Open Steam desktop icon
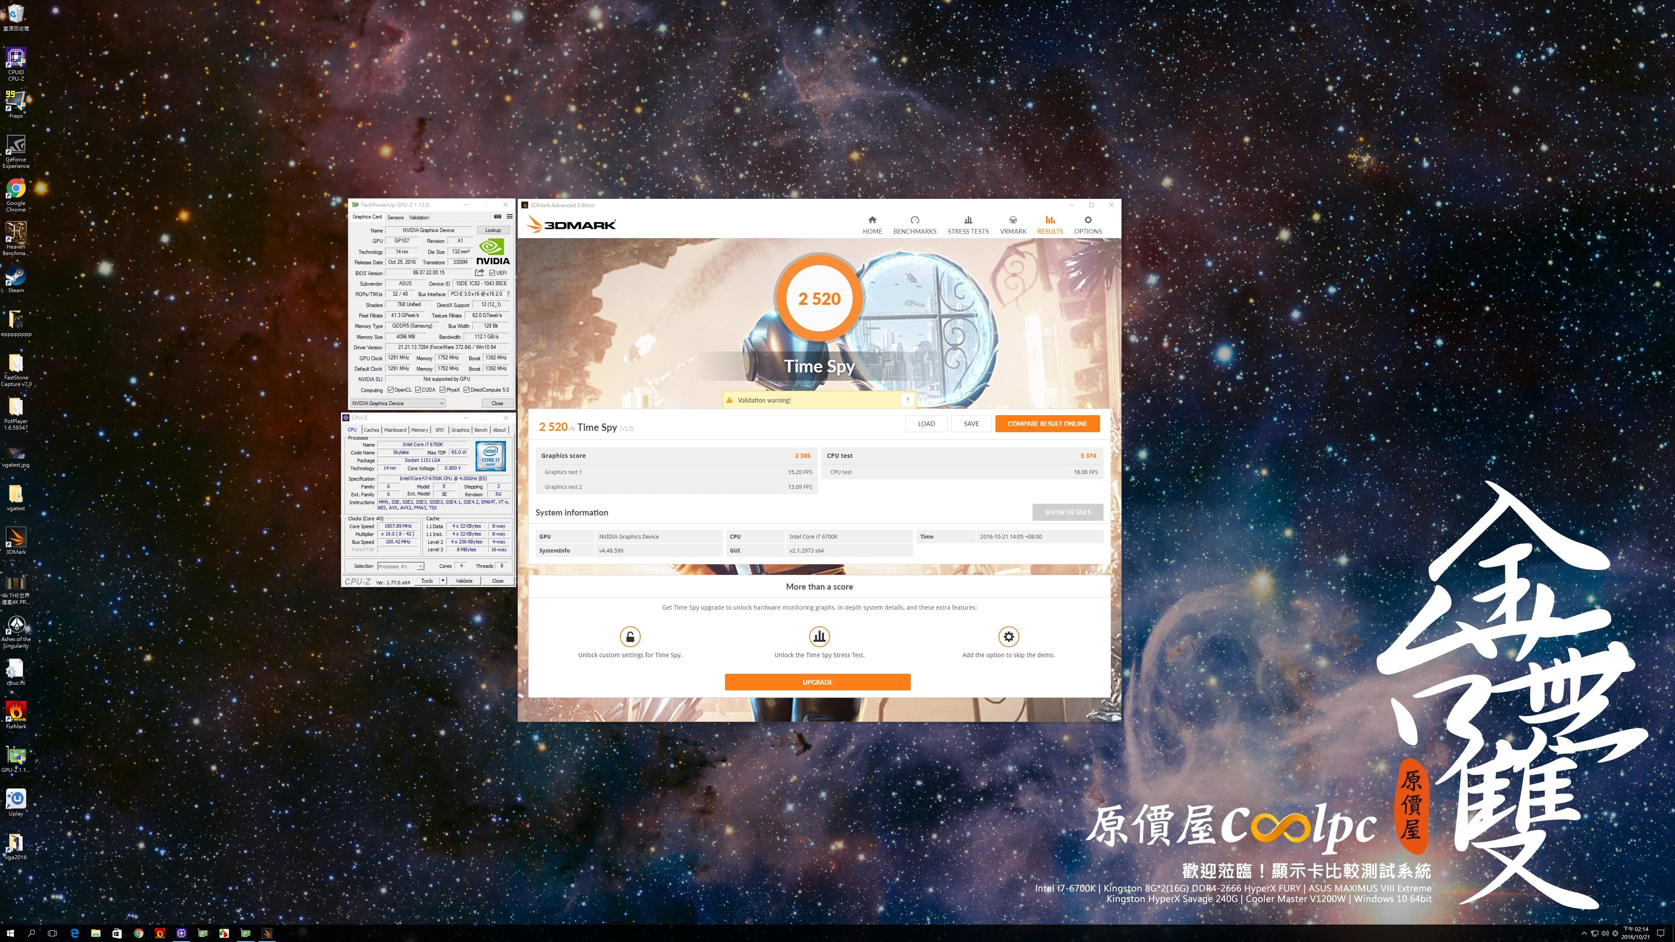 click(x=16, y=280)
